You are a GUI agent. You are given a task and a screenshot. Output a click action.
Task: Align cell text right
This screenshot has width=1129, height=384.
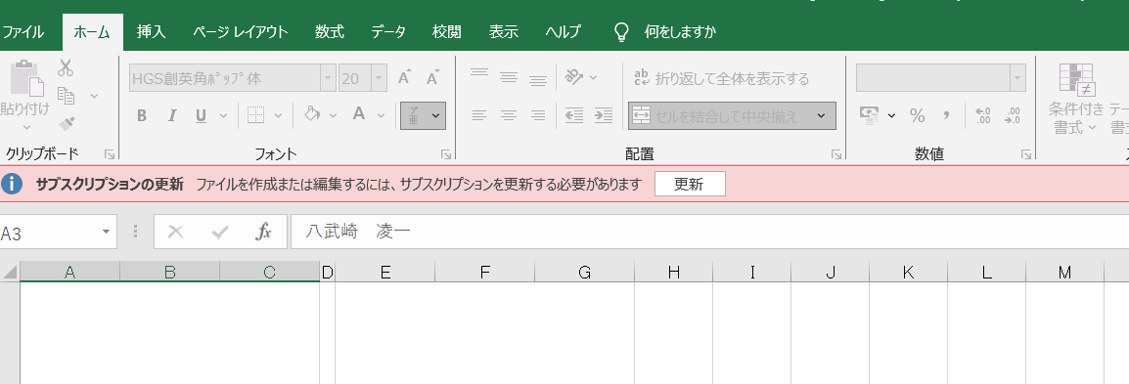[538, 115]
